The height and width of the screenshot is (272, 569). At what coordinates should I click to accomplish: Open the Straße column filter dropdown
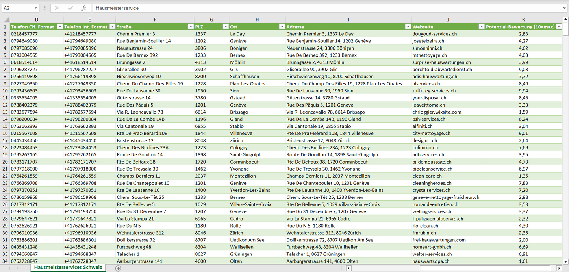(190, 27)
